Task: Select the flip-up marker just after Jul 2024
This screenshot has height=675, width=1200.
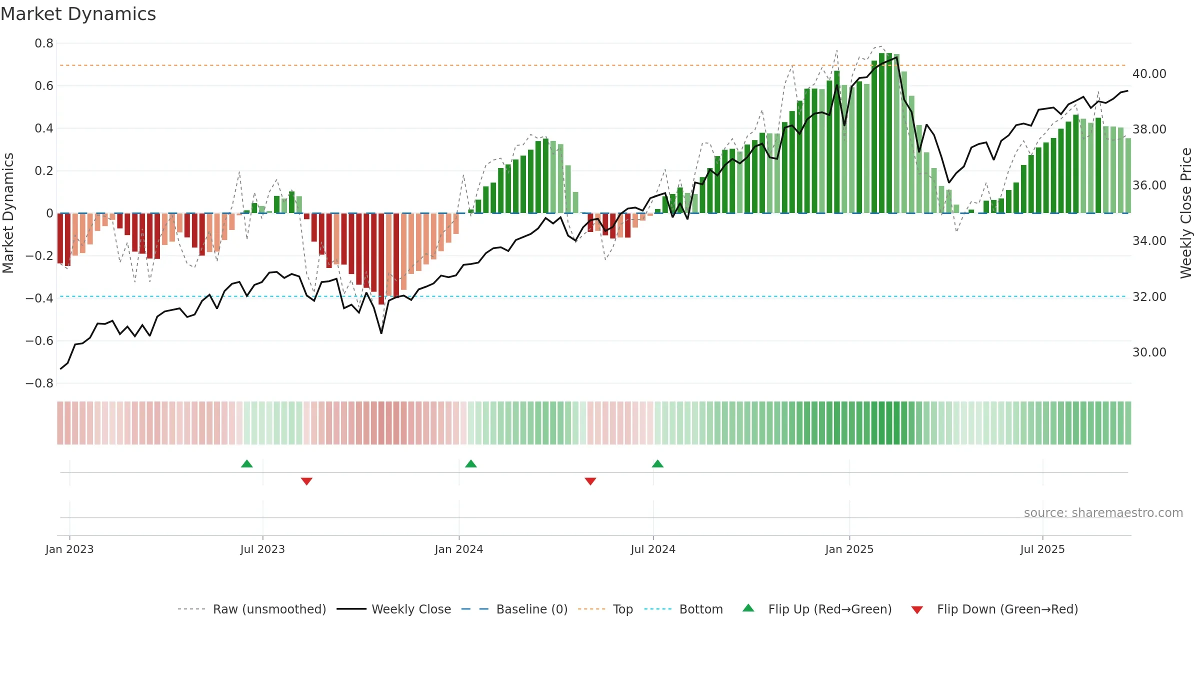Action: tap(658, 463)
